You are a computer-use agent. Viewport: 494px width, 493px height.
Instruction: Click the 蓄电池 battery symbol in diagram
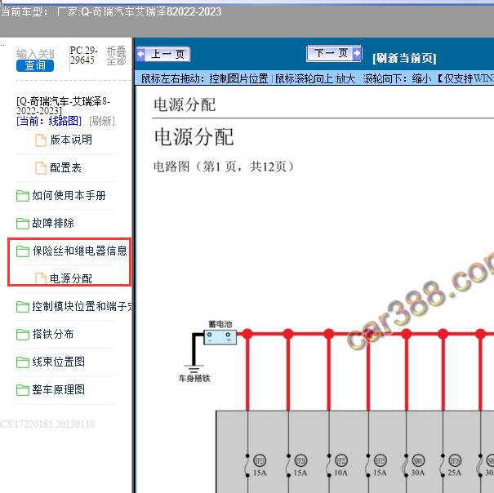tap(220, 337)
